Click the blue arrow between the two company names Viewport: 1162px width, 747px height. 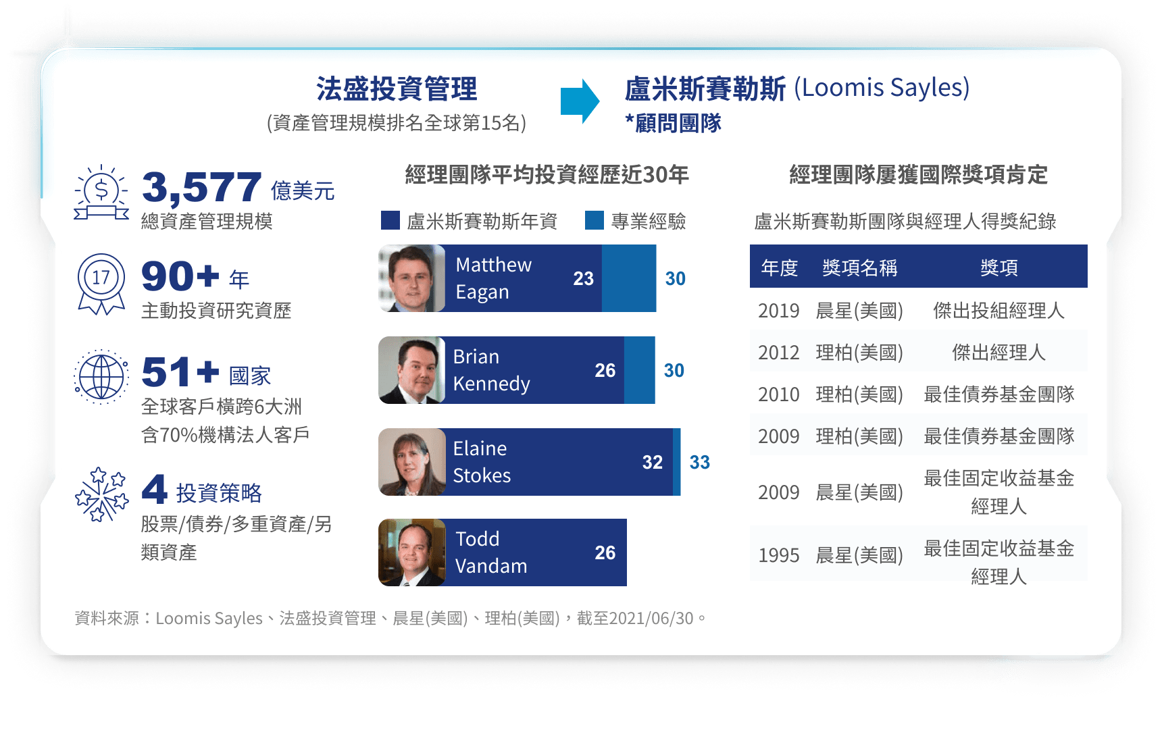coord(580,101)
